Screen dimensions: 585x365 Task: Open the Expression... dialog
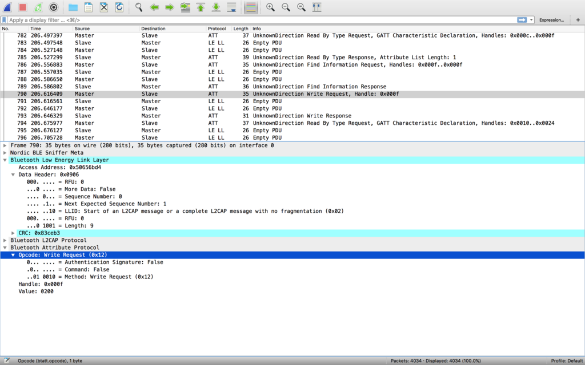coord(551,20)
